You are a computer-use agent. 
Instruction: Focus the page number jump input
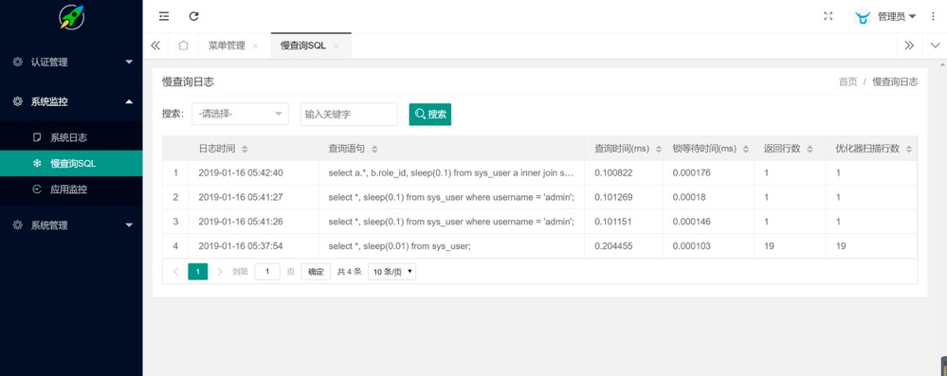point(267,272)
